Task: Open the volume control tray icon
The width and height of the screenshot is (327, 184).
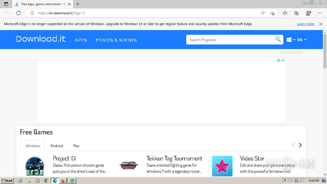Action: click(x=290, y=181)
